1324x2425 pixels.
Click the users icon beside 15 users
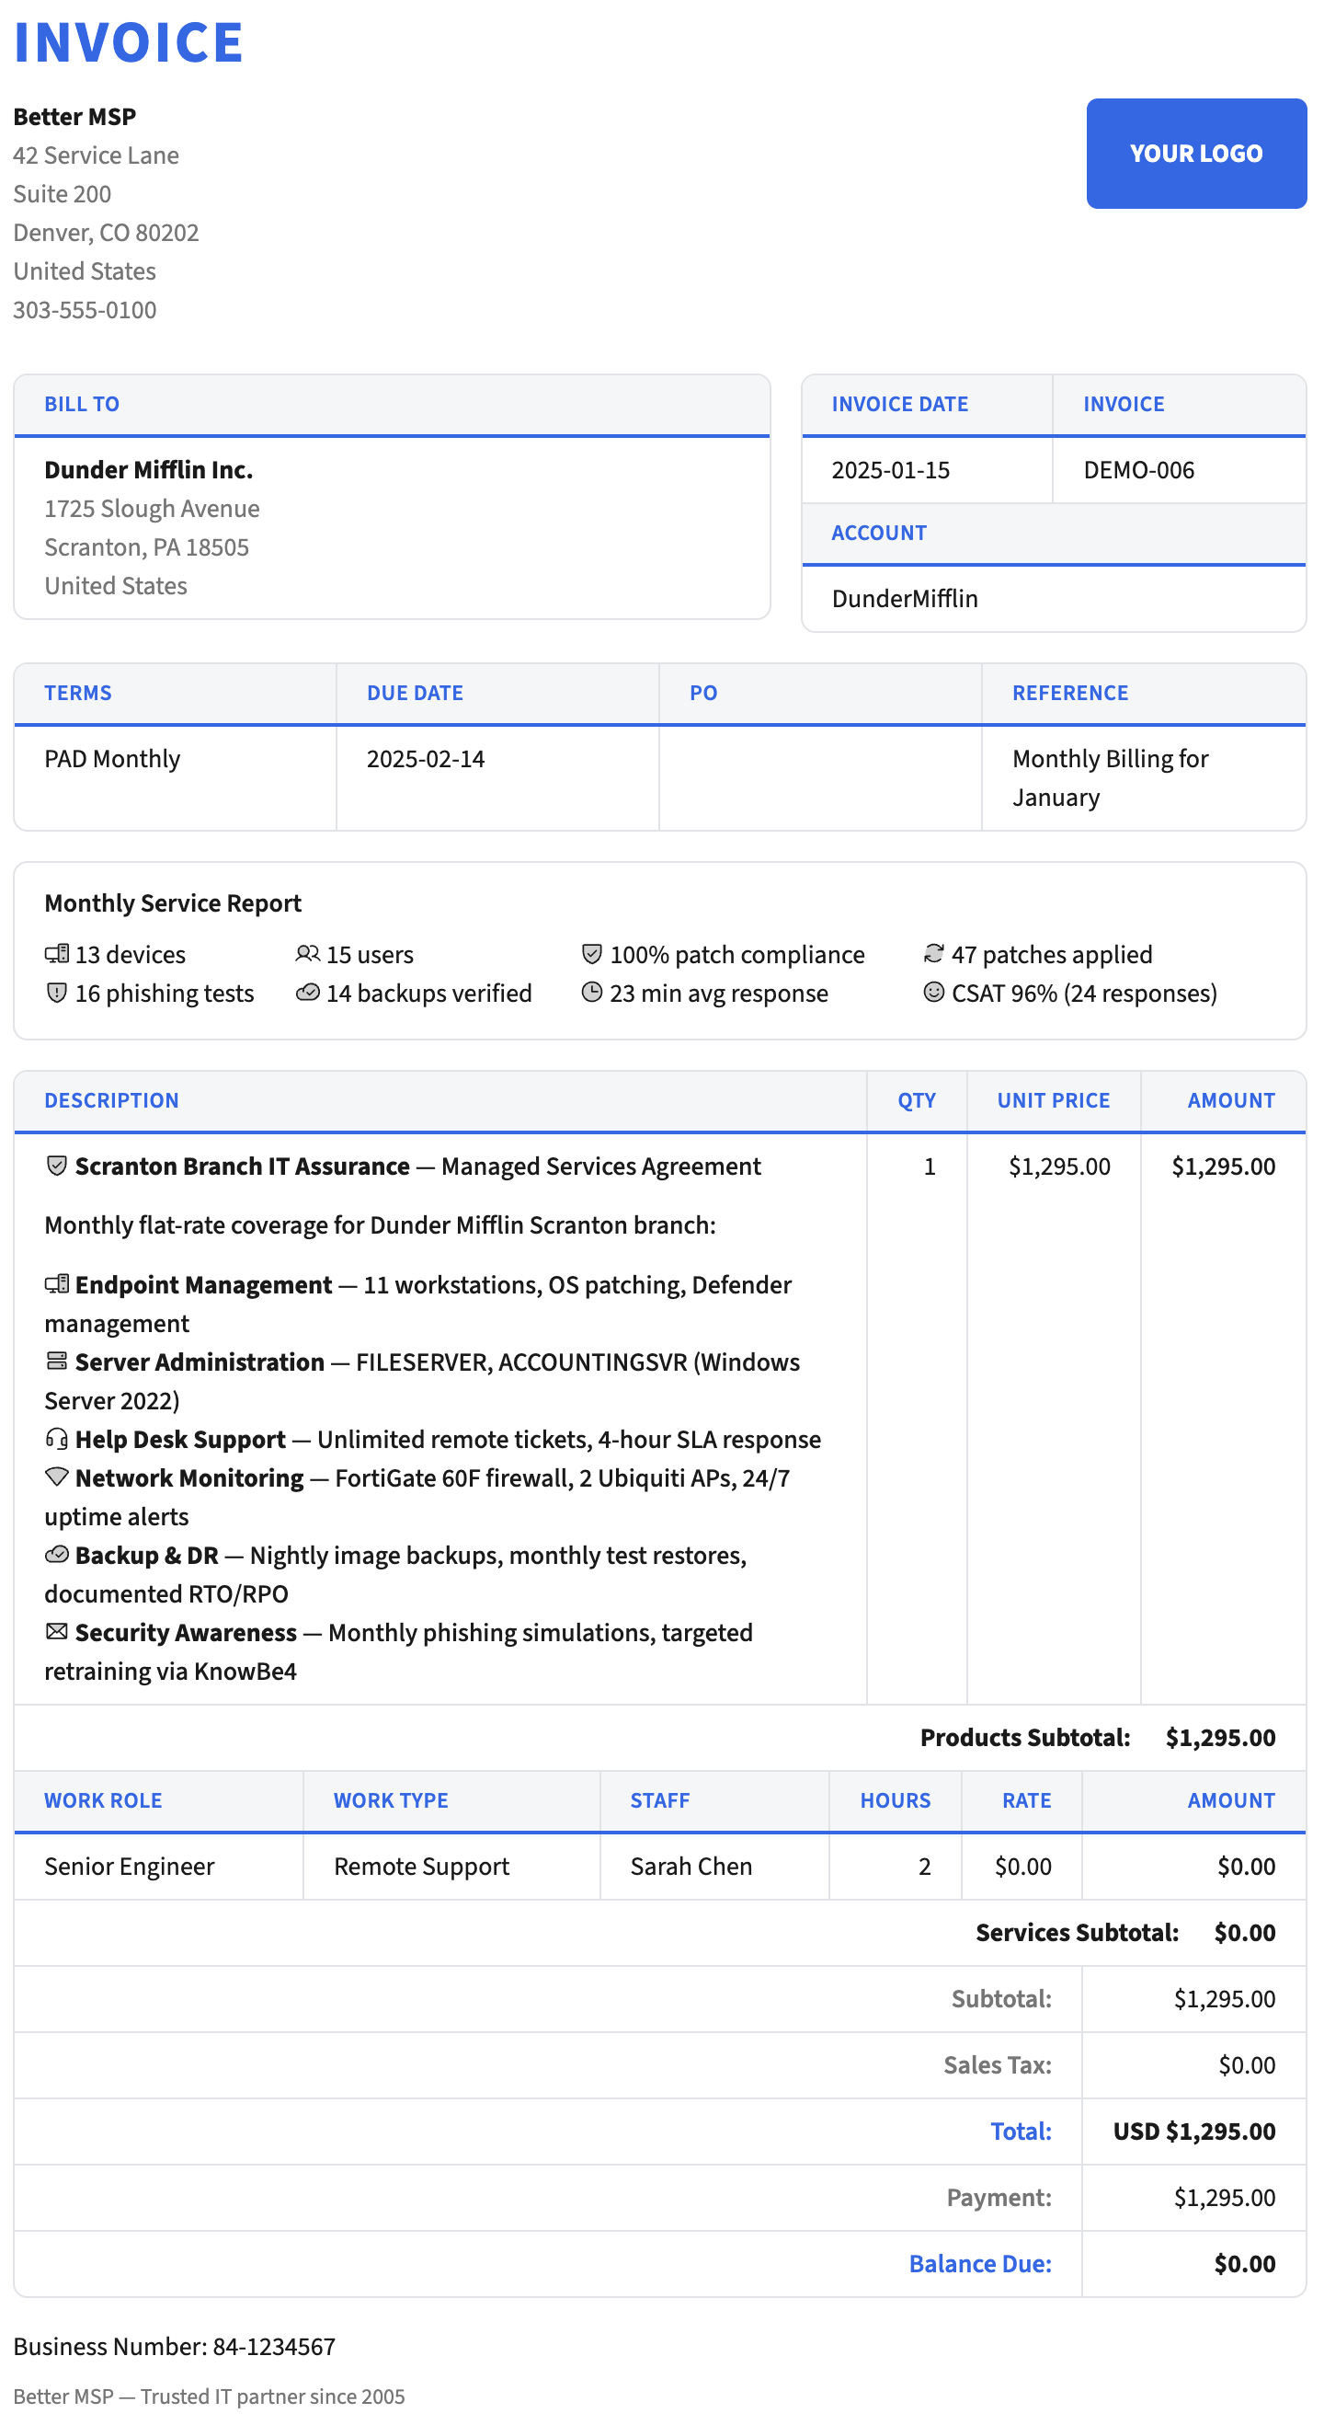(308, 954)
